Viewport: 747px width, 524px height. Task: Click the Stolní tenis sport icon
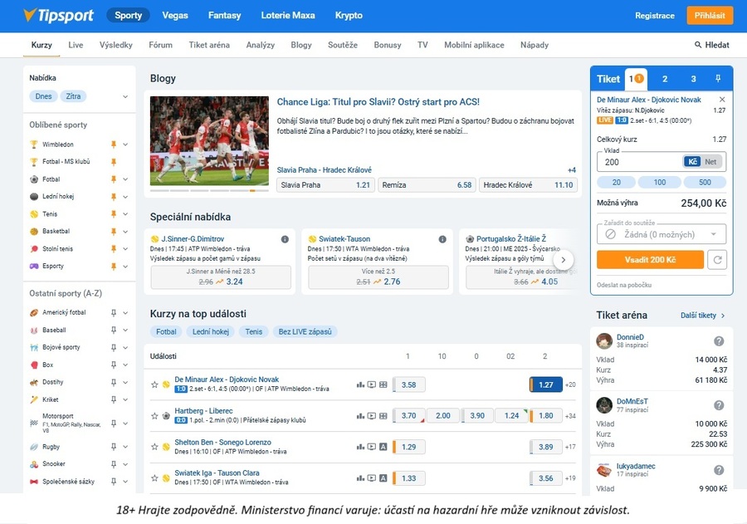tap(34, 249)
